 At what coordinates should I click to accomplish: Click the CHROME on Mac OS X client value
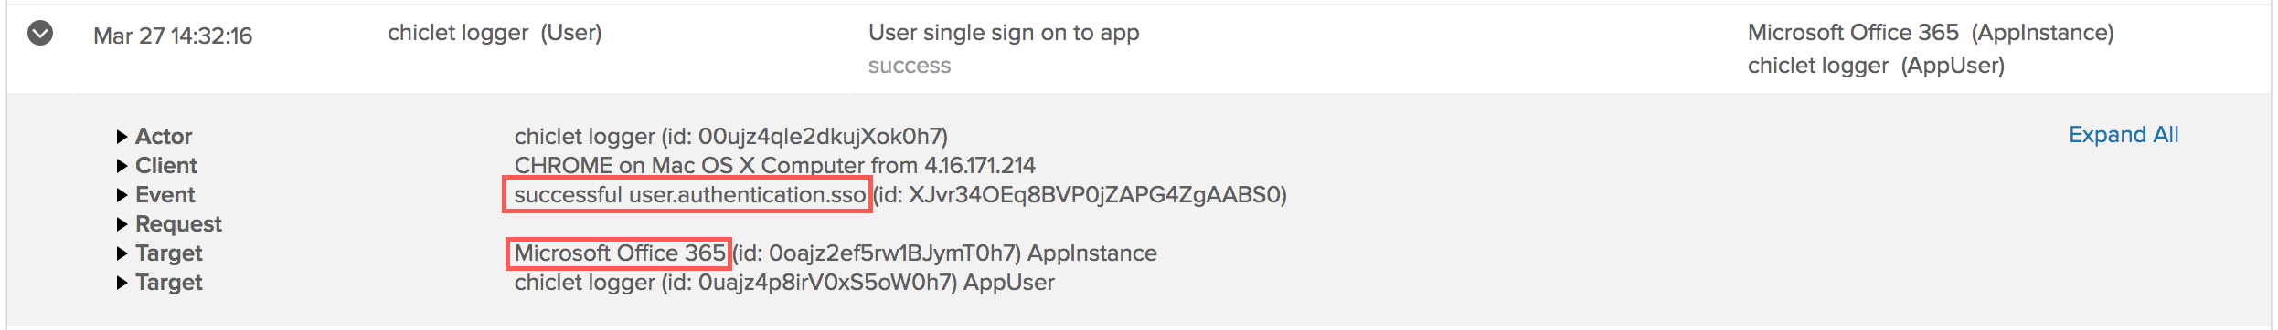pos(774,166)
